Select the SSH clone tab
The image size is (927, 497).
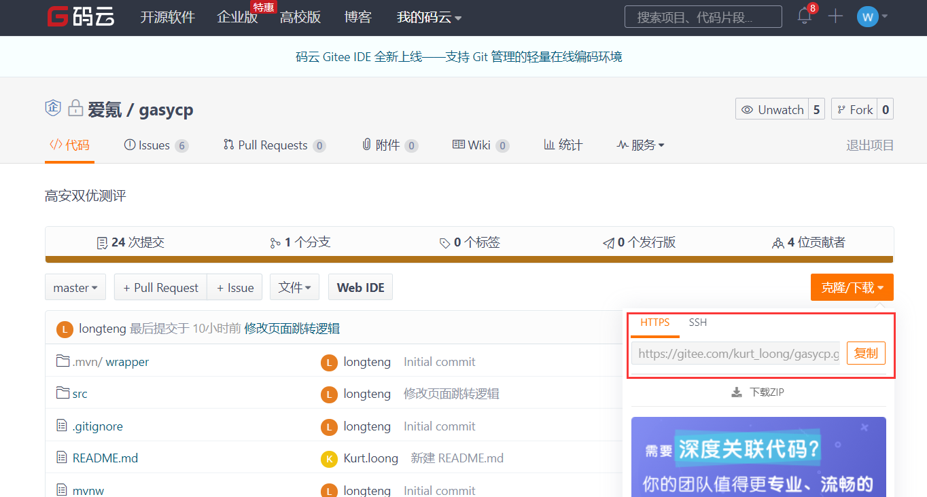pyautogui.click(x=698, y=323)
